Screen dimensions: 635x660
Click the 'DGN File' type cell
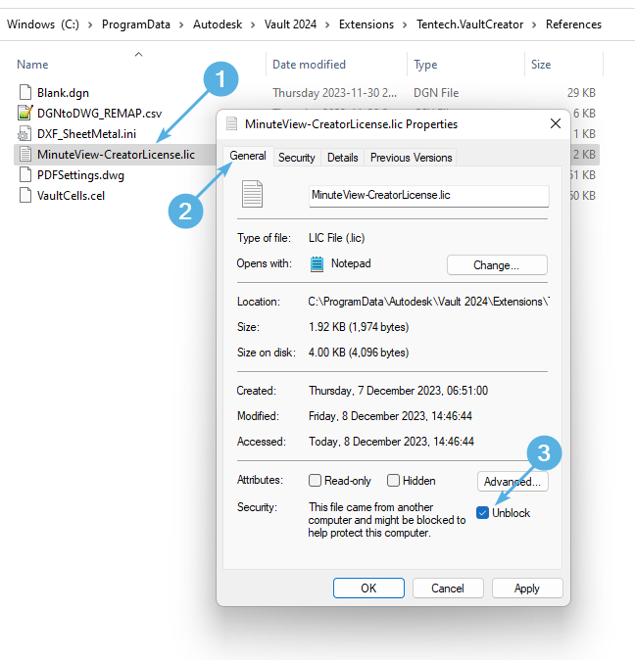point(436,93)
